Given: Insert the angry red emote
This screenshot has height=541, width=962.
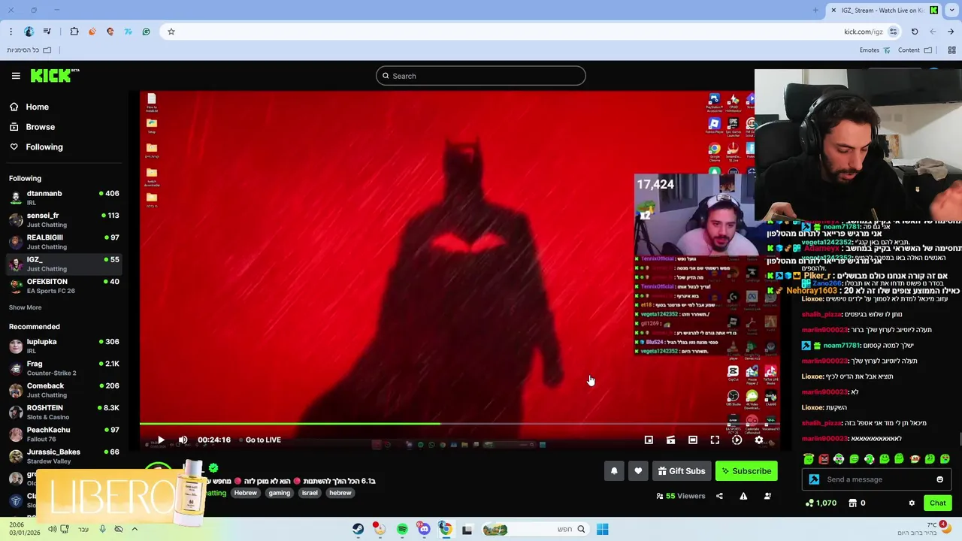Looking at the screenshot, I should point(824,458).
